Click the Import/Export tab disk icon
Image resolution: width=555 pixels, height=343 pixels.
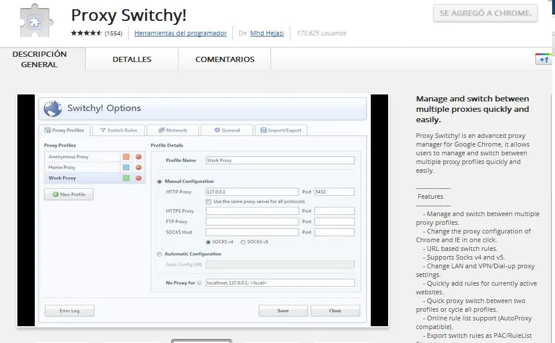264,130
